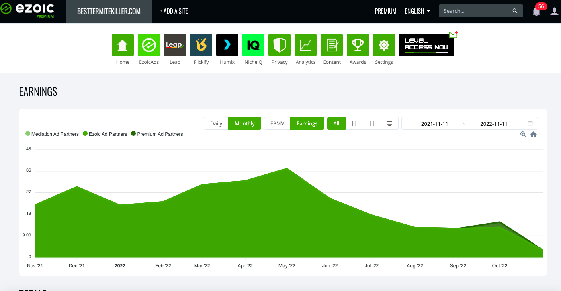Click the Mar '22 axis label
The height and width of the screenshot is (291, 561).
[202, 266]
